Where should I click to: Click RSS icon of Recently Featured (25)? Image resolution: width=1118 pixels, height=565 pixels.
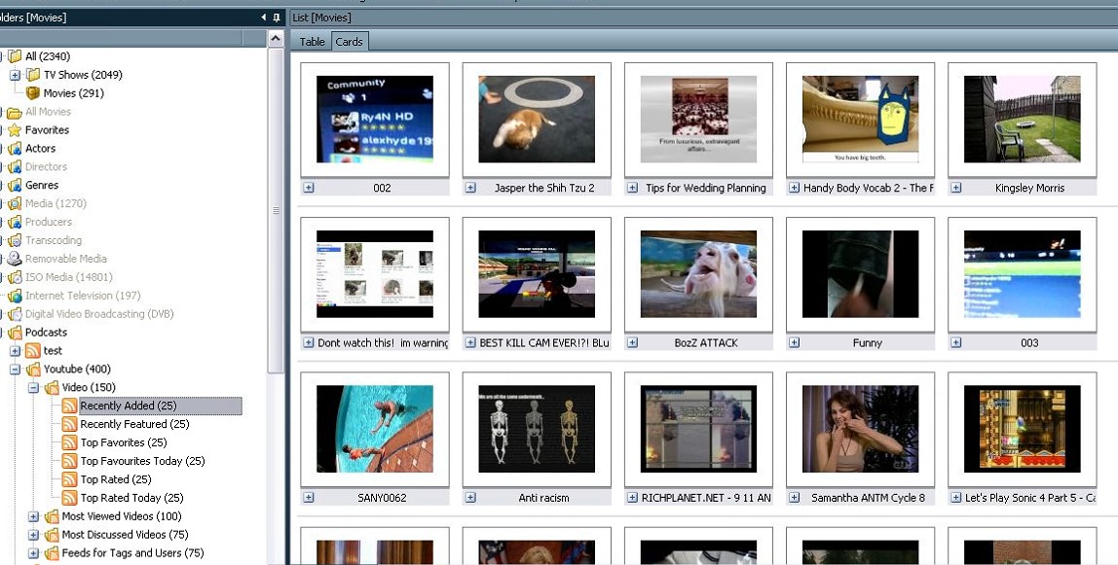pyautogui.click(x=69, y=424)
